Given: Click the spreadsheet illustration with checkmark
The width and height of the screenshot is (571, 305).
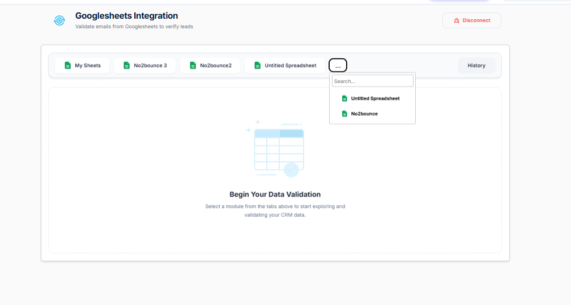Looking at the screenshot, I should pyautogui.click(x=275, y=148).
